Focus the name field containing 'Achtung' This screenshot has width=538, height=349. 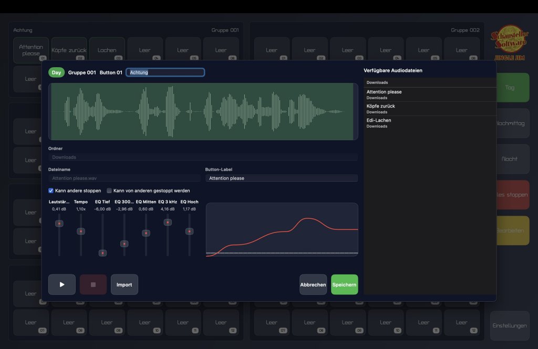165,72
